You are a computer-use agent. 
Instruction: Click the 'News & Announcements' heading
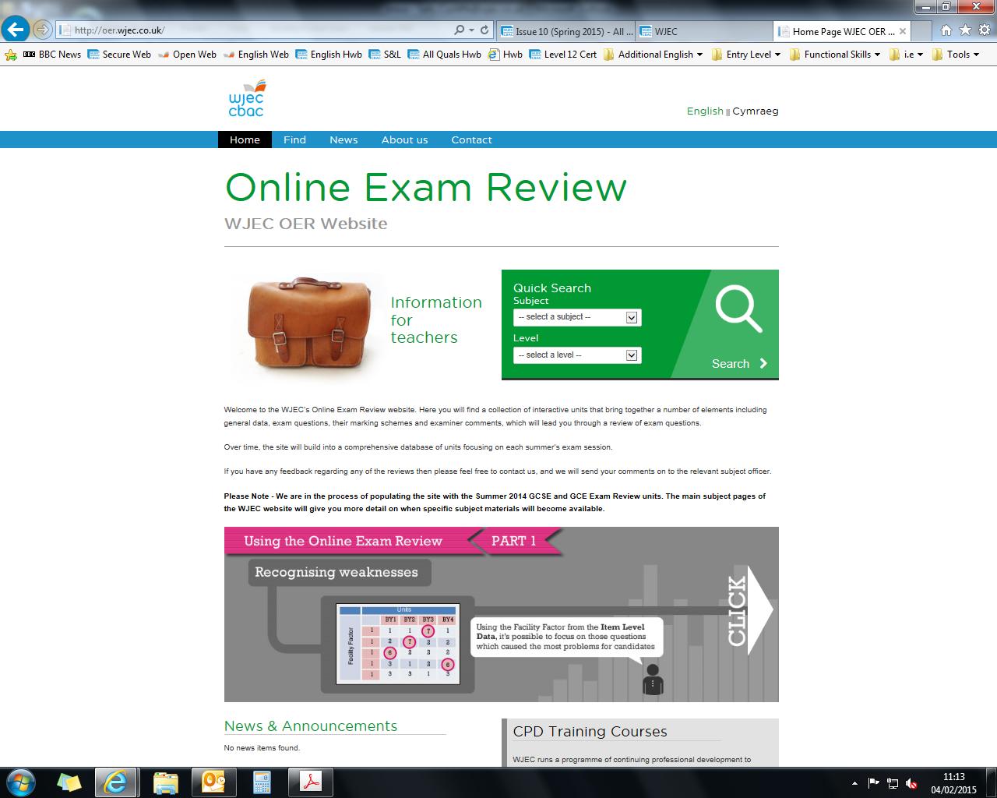(311, 726)
